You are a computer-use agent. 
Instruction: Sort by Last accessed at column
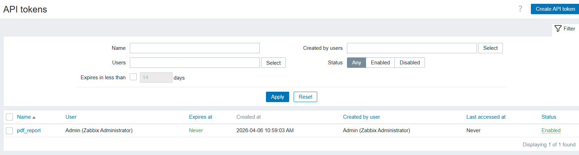pos(486,117)
